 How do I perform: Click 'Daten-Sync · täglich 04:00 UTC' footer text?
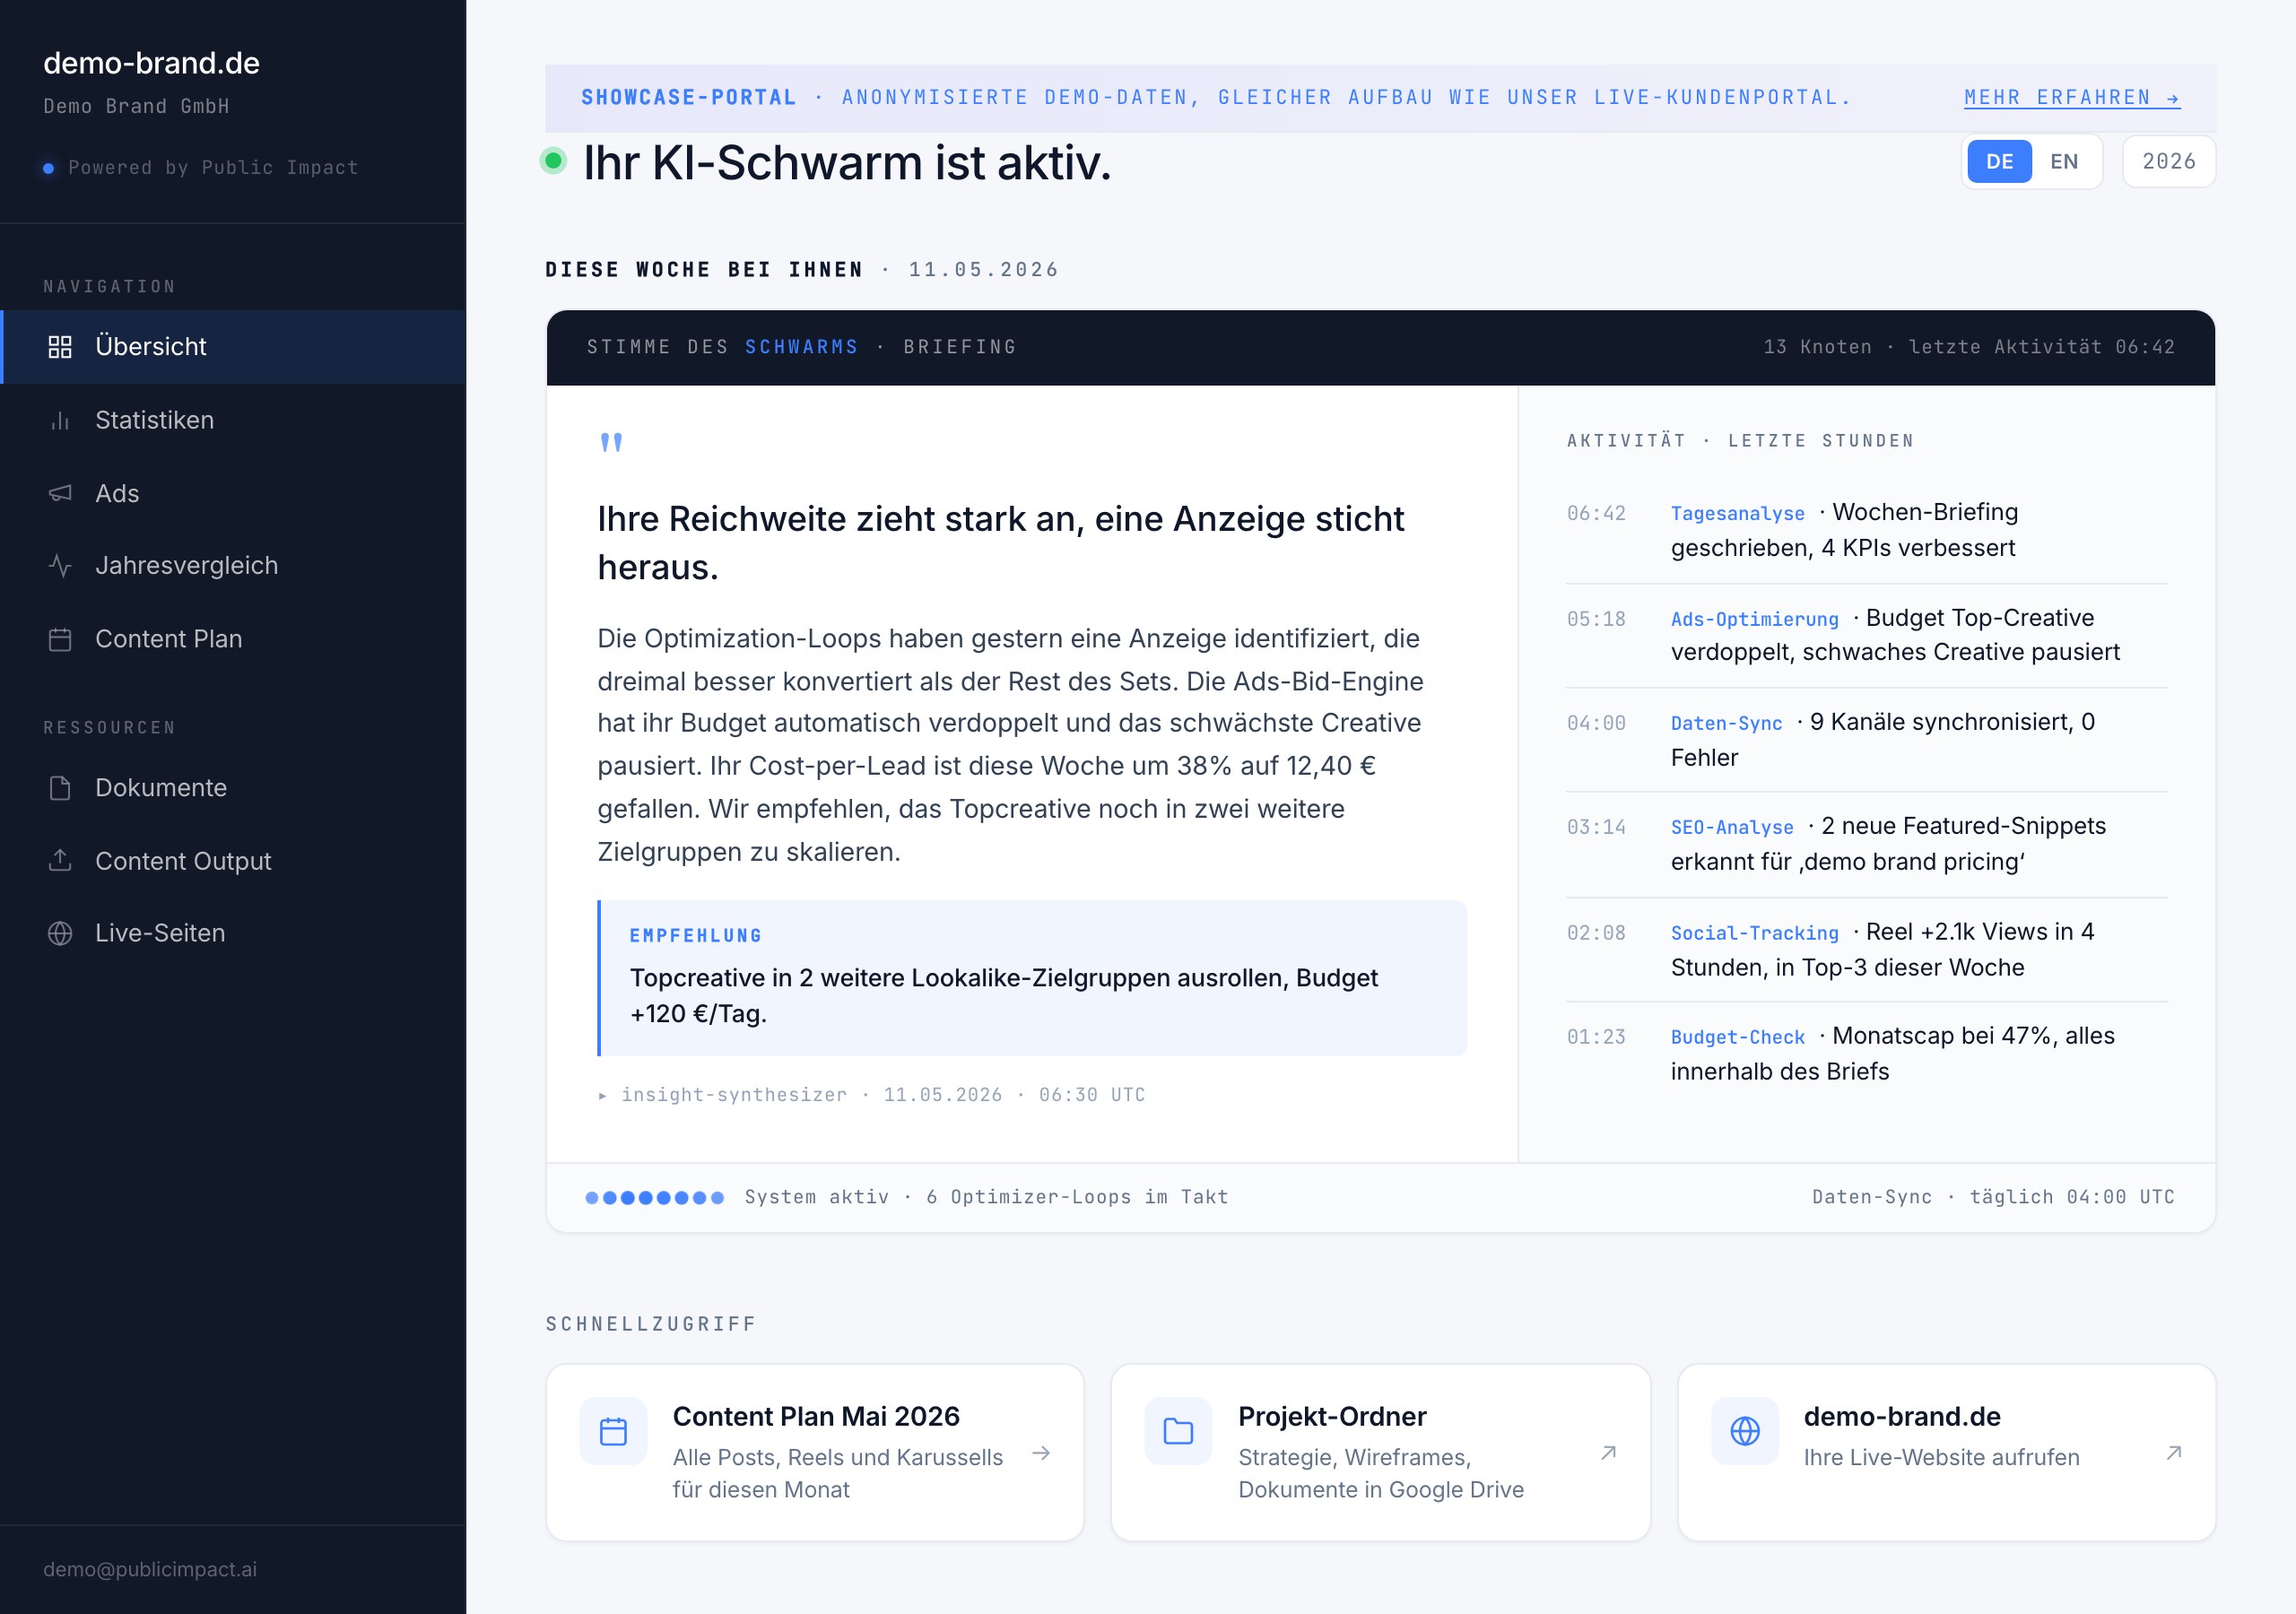pyautogui.click(x=1993, y=1197)
